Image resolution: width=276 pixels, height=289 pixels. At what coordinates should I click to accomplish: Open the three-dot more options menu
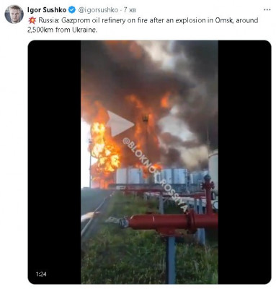point(267,10)
